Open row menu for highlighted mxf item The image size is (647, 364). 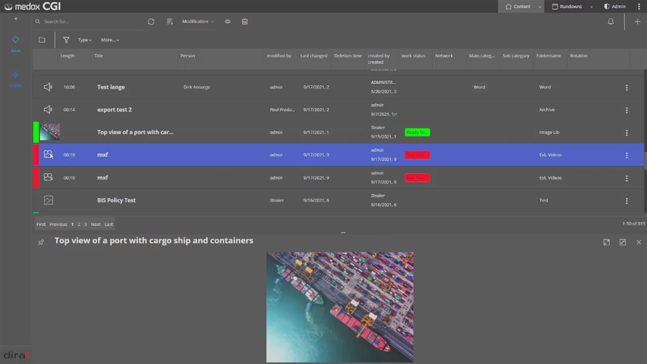point(626,155)
